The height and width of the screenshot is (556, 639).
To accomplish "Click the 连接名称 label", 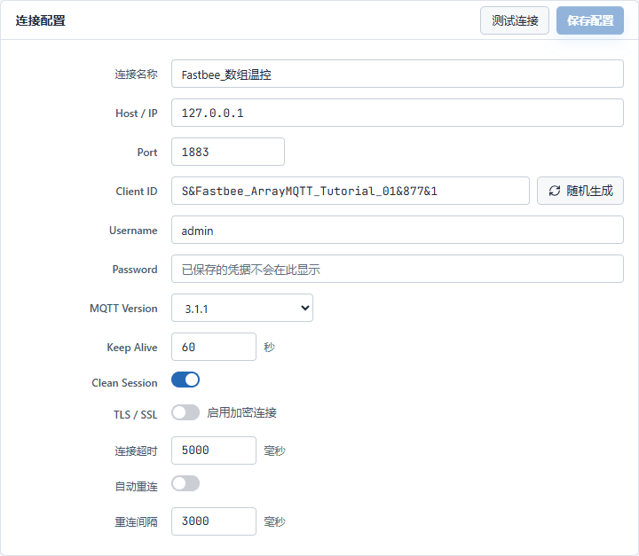I will coord(136,74).
